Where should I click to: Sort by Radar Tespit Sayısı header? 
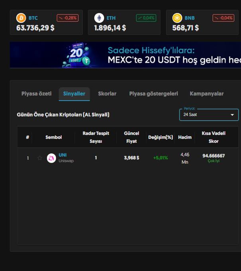click(96, 137)
